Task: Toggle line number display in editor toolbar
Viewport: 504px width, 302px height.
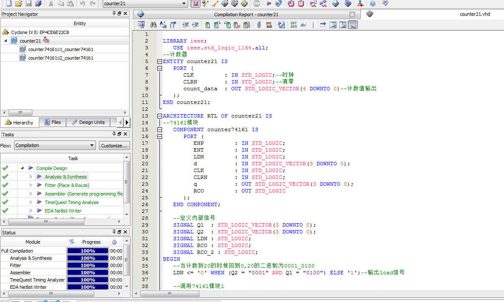Action: tap(293, 25)
